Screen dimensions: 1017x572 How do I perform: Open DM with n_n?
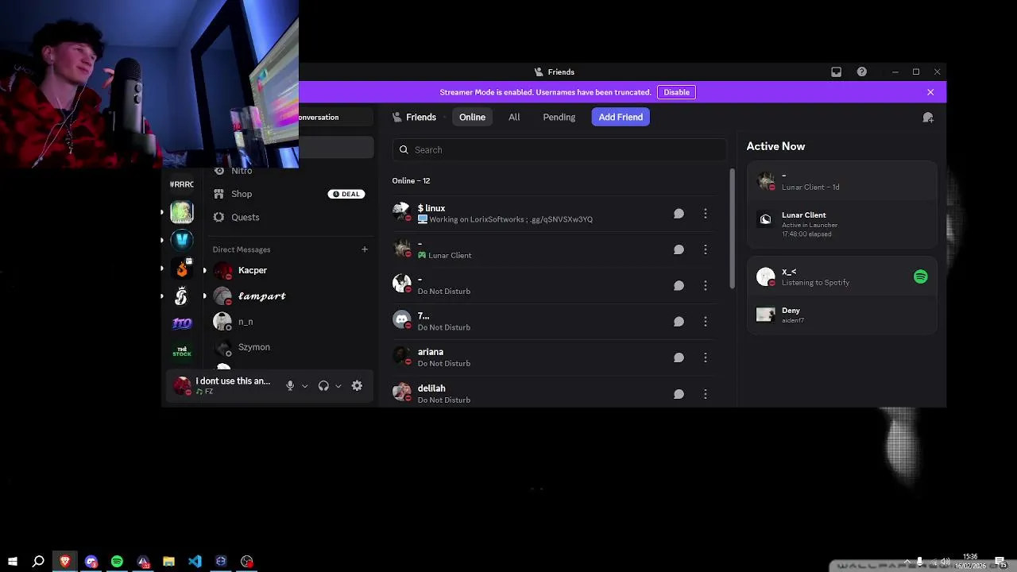point(289,322)
